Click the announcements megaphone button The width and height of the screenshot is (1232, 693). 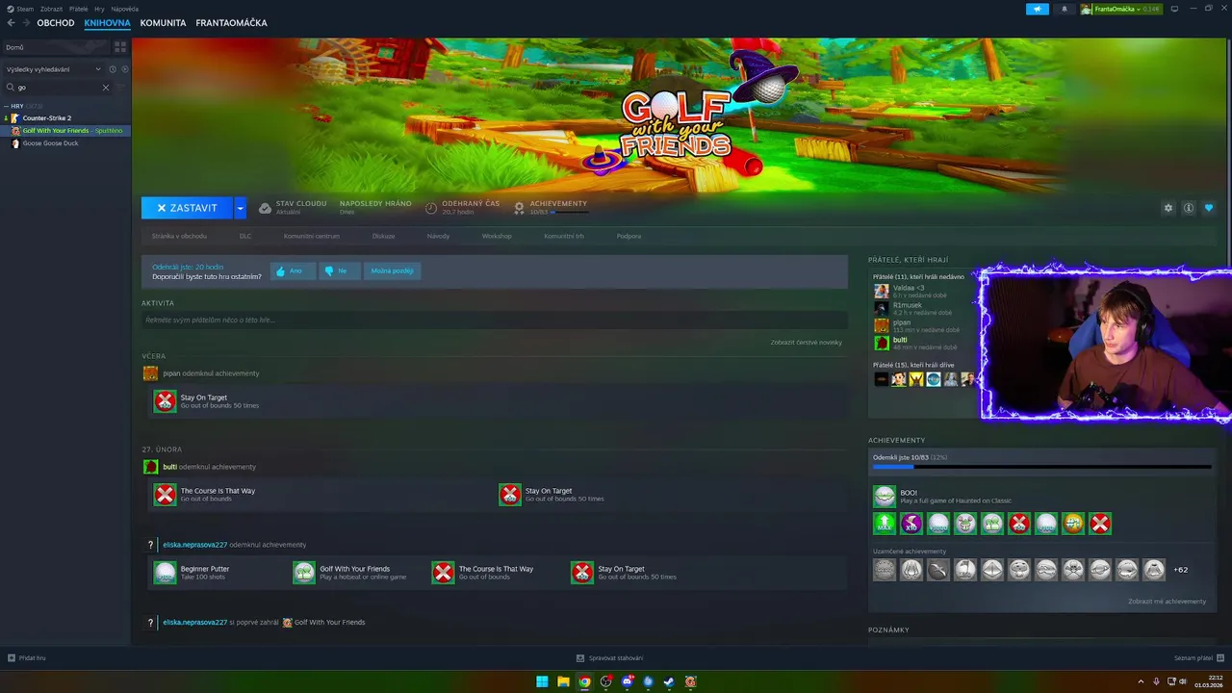pyautogui.click(x=1038, y=9)
